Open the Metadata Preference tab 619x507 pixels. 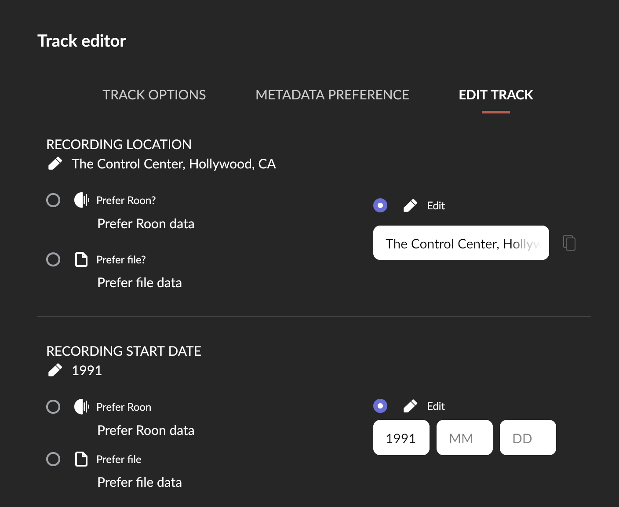coord(332,95)
